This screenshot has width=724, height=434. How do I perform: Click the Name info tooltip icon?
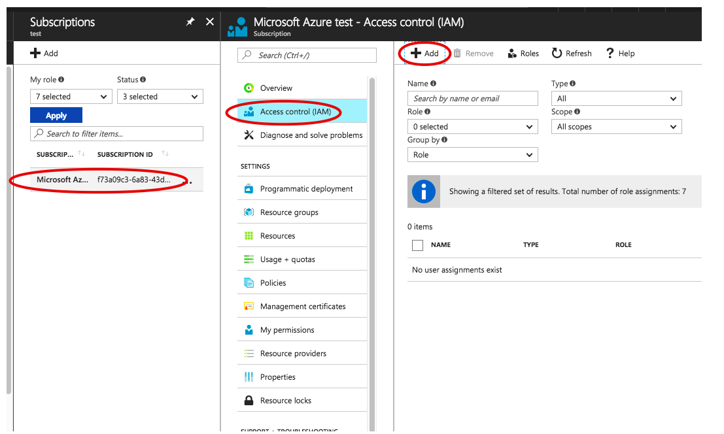pos(433,84)
